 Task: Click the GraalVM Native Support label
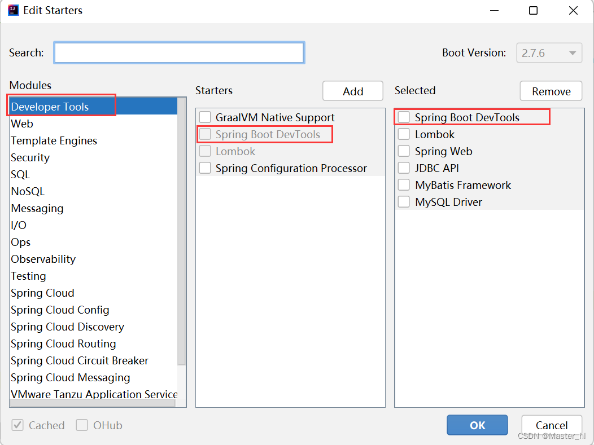click(275, 118)
